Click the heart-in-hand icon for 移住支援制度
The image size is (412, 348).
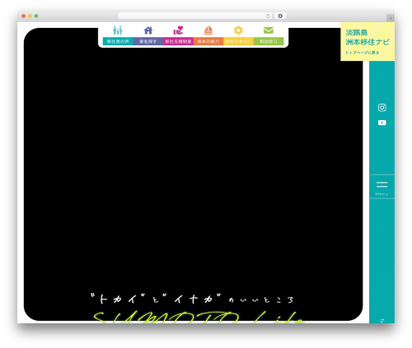178,30
